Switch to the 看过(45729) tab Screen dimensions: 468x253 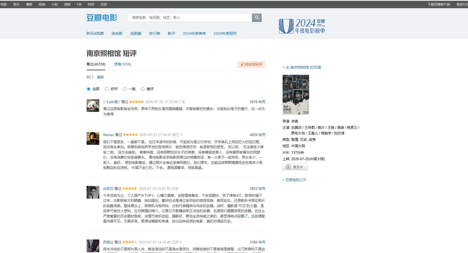point(96,64)
